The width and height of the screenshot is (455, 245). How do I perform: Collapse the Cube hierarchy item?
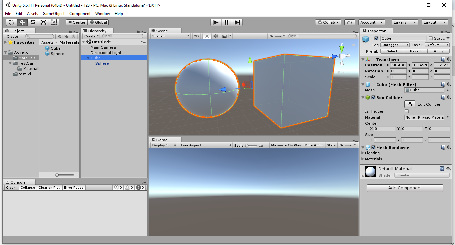pos(88,58)
